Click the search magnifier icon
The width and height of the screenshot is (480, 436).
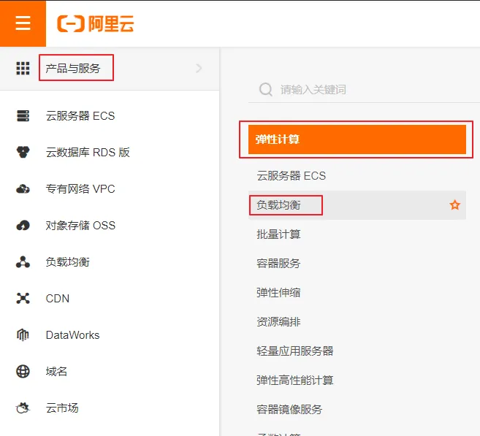[x=266, y=90]
